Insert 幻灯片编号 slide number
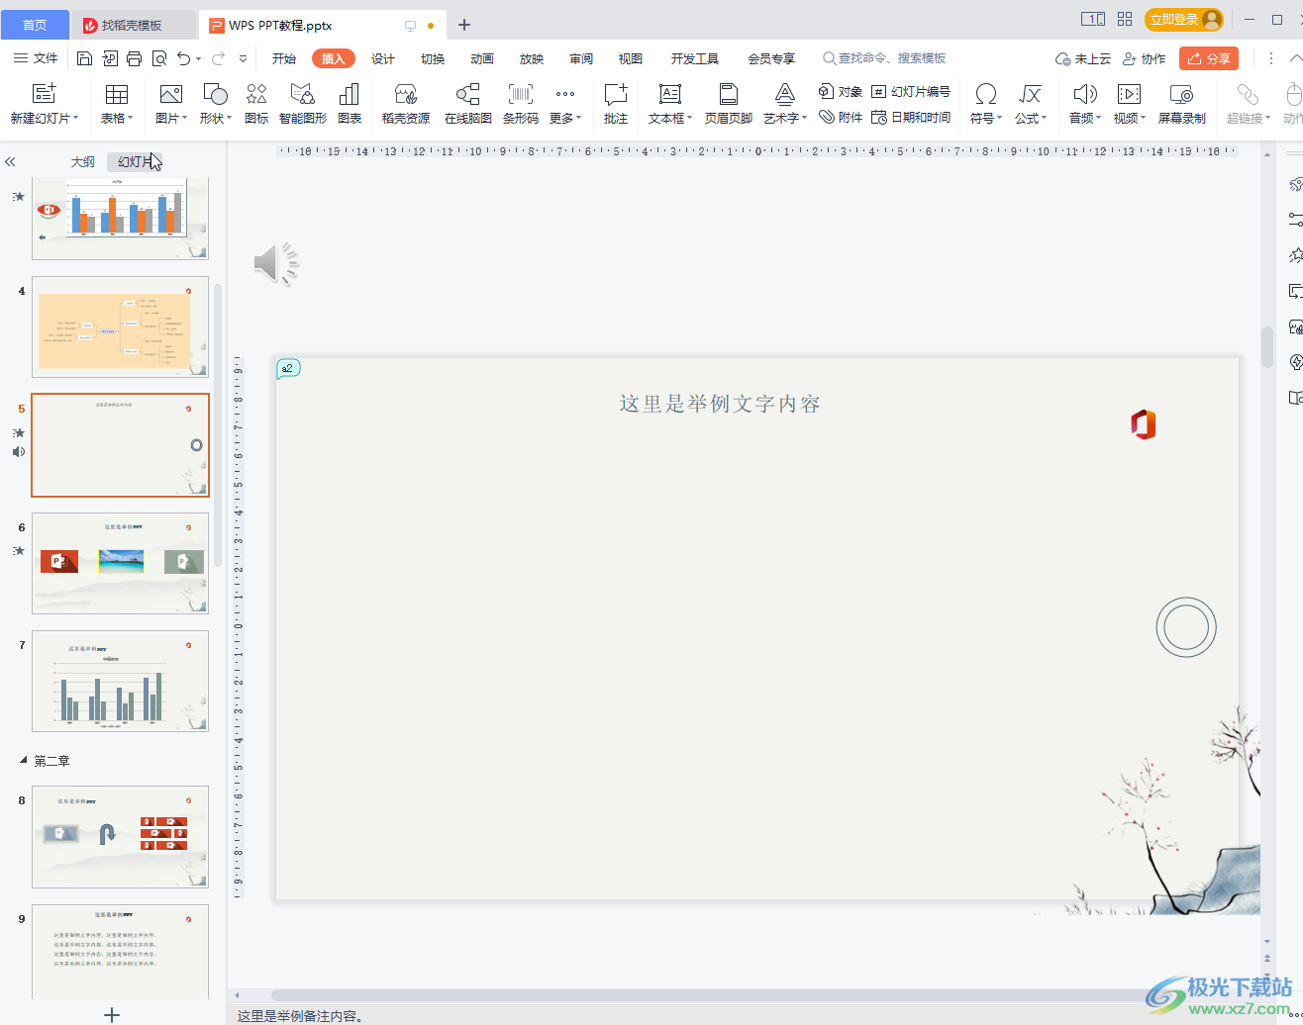Screen dimensions: 1303x1025 pyautogui.click(x=911, y=92)
